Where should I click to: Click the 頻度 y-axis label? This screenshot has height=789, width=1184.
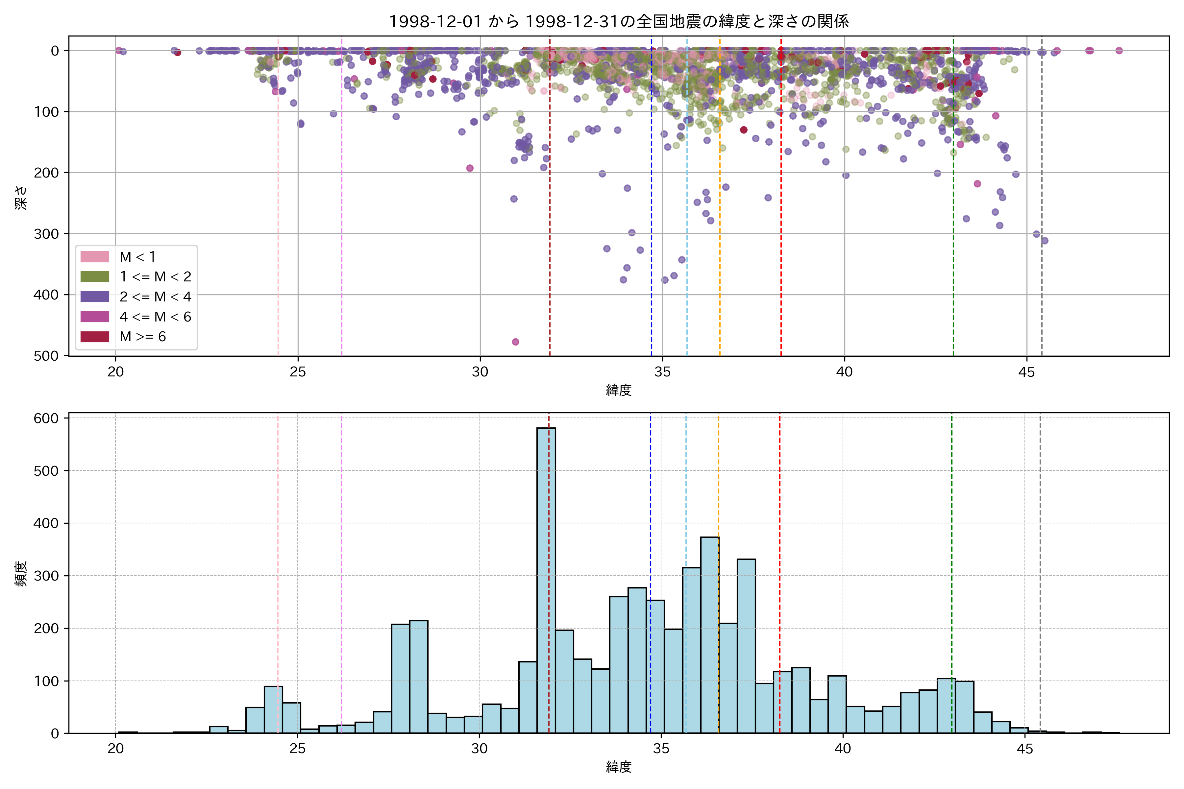pos(21,574)
